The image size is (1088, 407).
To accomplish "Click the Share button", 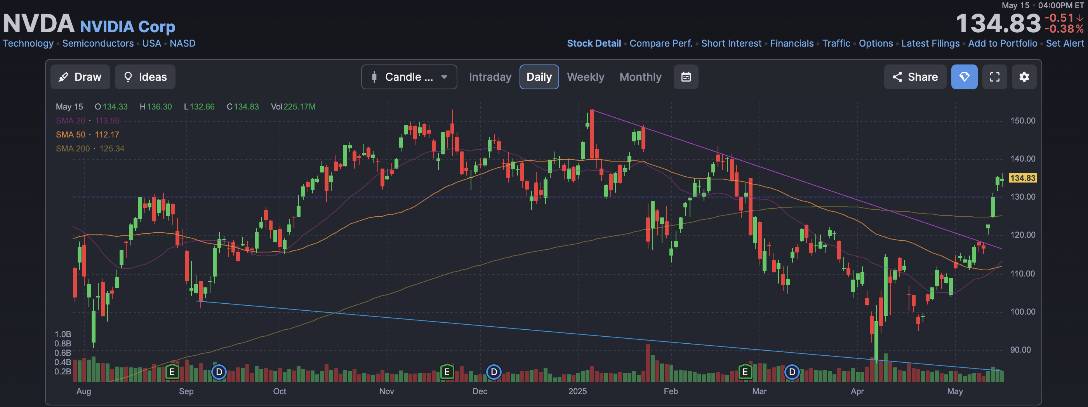I will (915, 77).
